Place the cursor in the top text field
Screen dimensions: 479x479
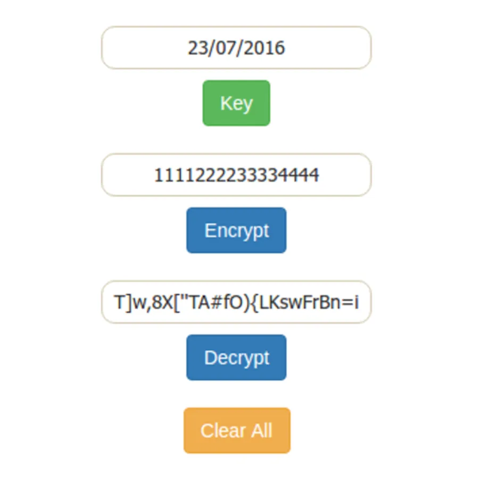tap(236, 48)
